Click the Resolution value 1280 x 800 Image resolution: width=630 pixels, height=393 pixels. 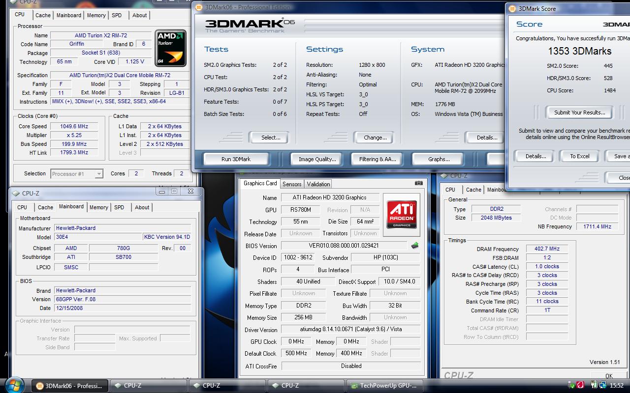point(372,65)
